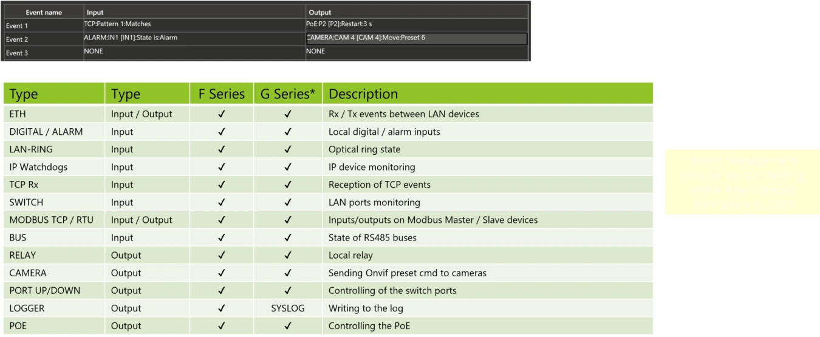
Task: Click the F Series checkmark for ETH
Action: click(222, 114)
